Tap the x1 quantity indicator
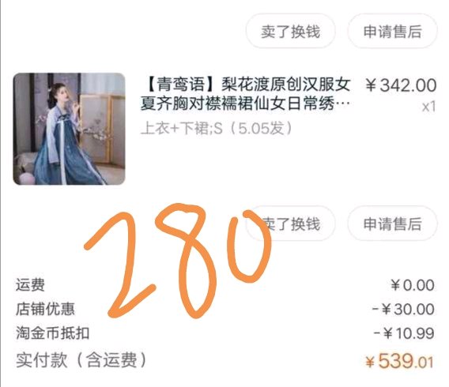 428,107
